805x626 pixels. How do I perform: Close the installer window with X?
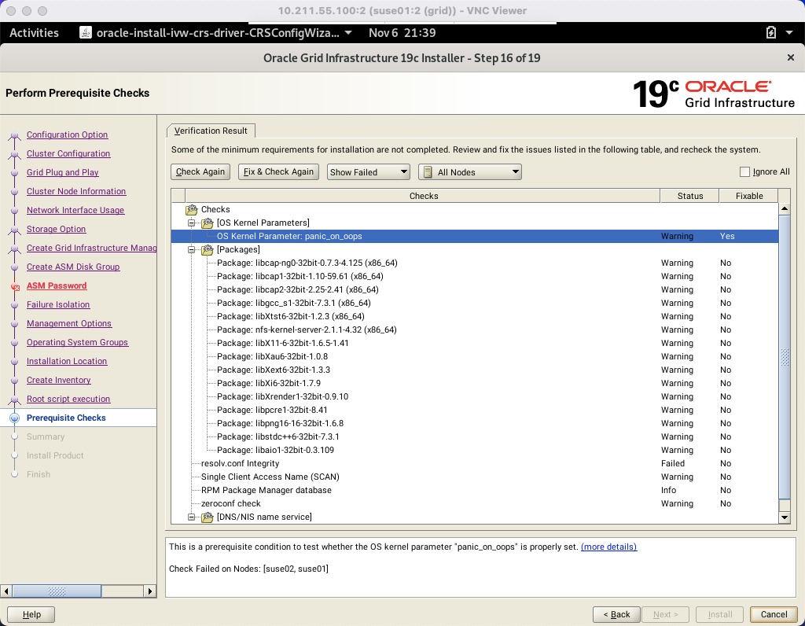791,57
